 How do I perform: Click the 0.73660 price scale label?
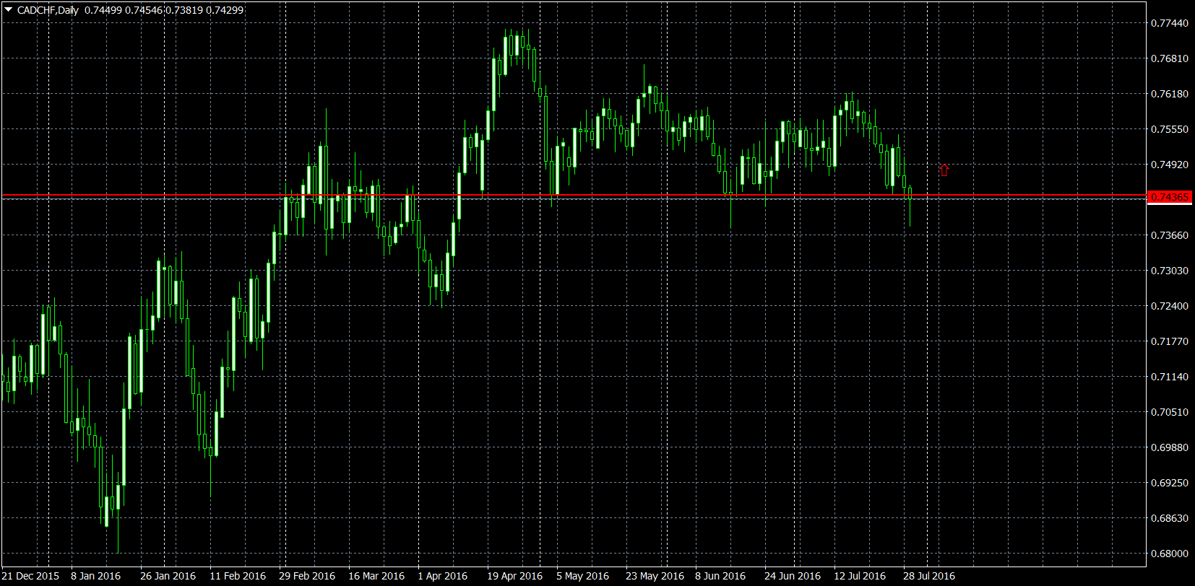click(x=1169, y=235)
